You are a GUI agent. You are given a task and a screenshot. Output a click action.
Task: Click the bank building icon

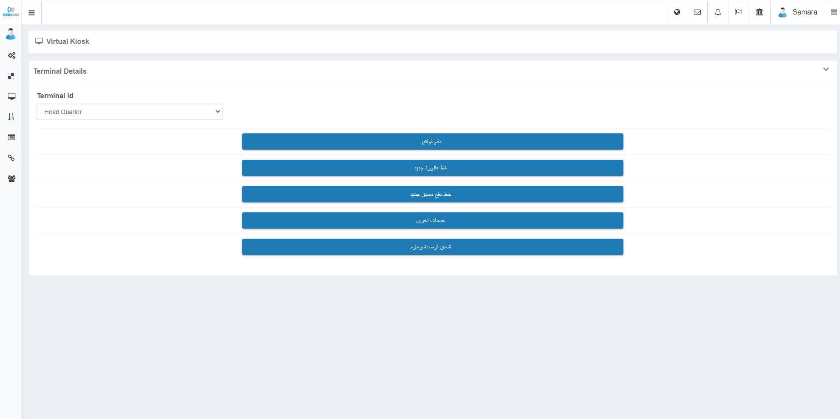(759, 12)
